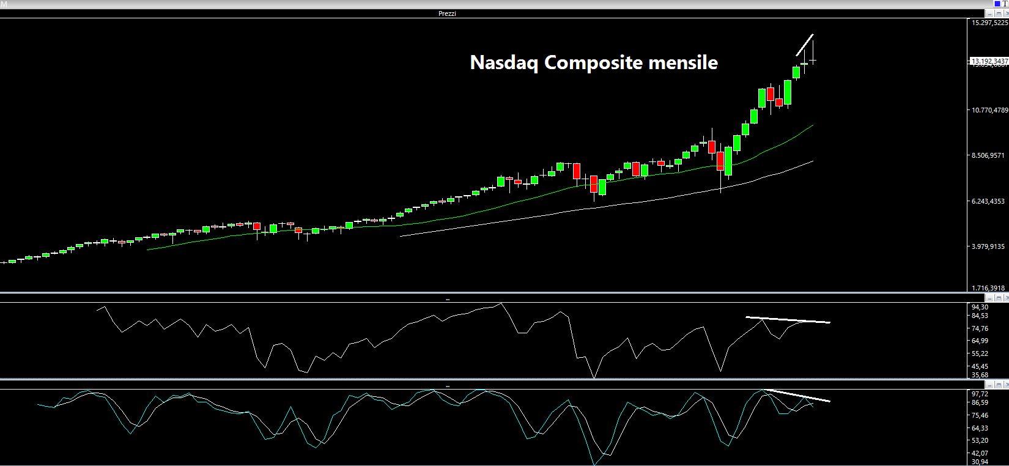This screenshot has height=466, width=1009.
Task: Click the M icon in the title bar
Action: tap(3, 4)
